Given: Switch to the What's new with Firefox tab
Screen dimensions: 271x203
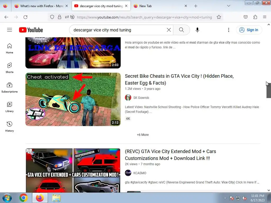Looking at the screenshot, I should pyautogui.click(x=41, y=6).
